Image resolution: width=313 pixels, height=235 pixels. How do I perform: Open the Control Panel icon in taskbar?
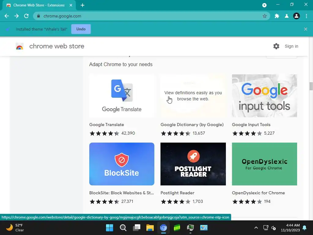(204, 228)
